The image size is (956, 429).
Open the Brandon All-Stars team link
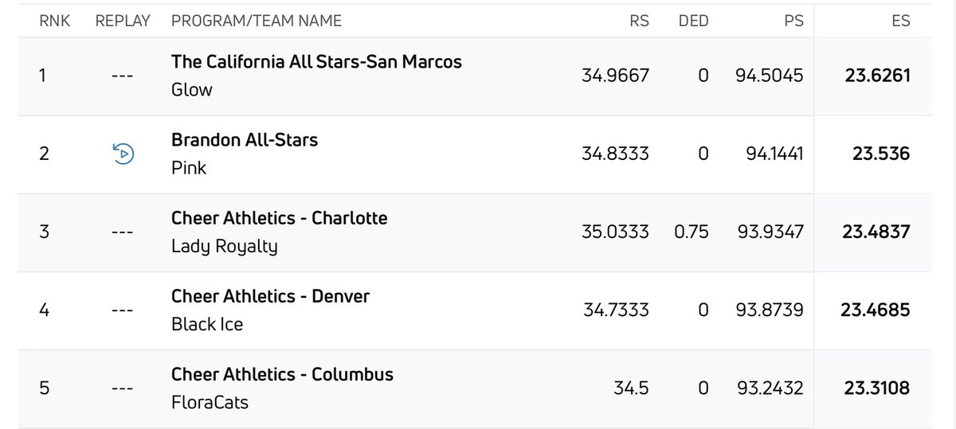tap(245, 140)
